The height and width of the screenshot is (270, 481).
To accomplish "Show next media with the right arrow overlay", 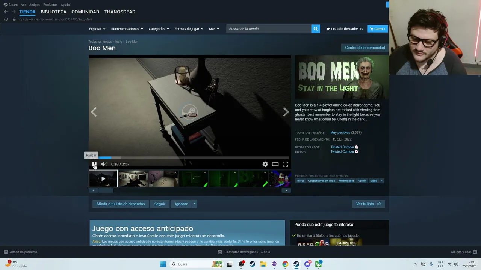I will click(x=286, y=112).
